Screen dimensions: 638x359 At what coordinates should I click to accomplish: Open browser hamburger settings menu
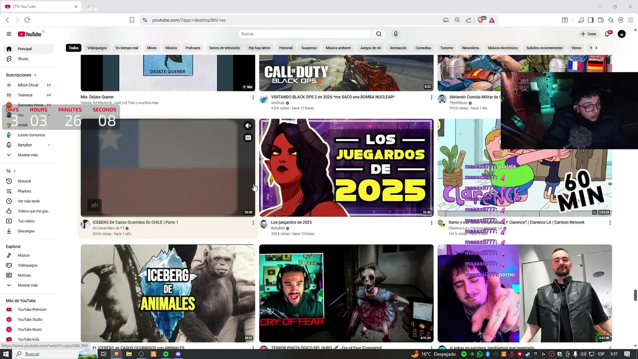click(x=631, y=20)
